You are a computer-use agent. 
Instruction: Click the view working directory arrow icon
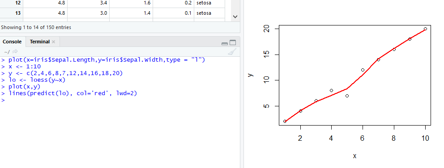coord(15,51)
